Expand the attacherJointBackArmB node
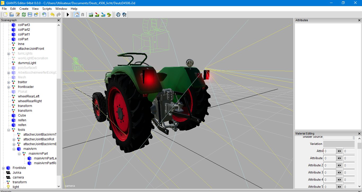The width and height of the screenshot is (362, 192). [14, 144]
